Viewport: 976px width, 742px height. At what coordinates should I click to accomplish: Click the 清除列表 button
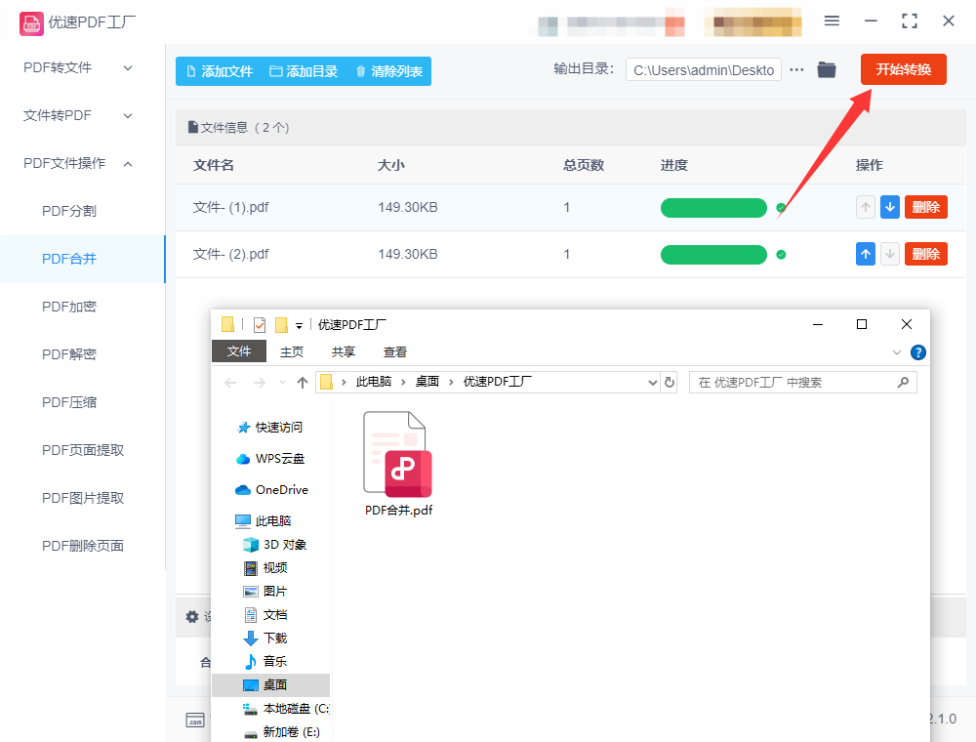tap(389, 71)
